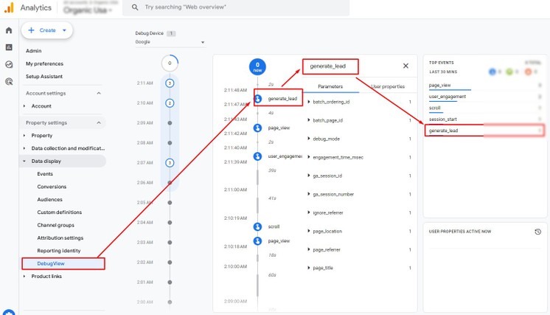Open Explore icon in left rail
The height and width of the screenshot is (315, 550).
click(9, 64)
